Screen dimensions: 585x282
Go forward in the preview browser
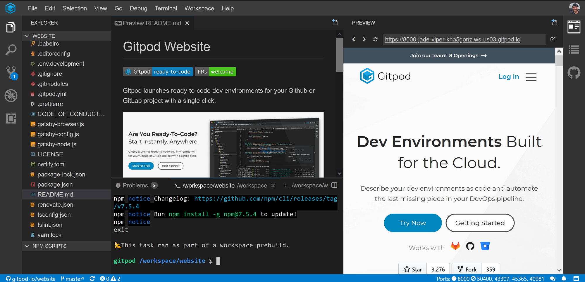[364, 39]
